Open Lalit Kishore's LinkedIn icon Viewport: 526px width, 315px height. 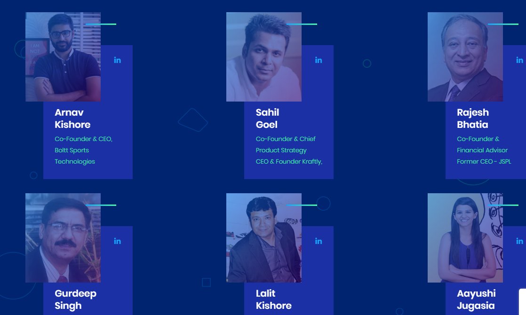coord(319,241)
